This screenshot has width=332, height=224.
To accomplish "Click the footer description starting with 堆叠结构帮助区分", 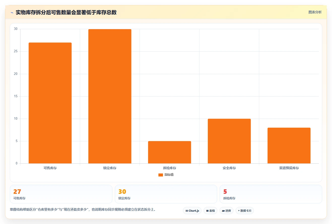I will click(83, 209).
